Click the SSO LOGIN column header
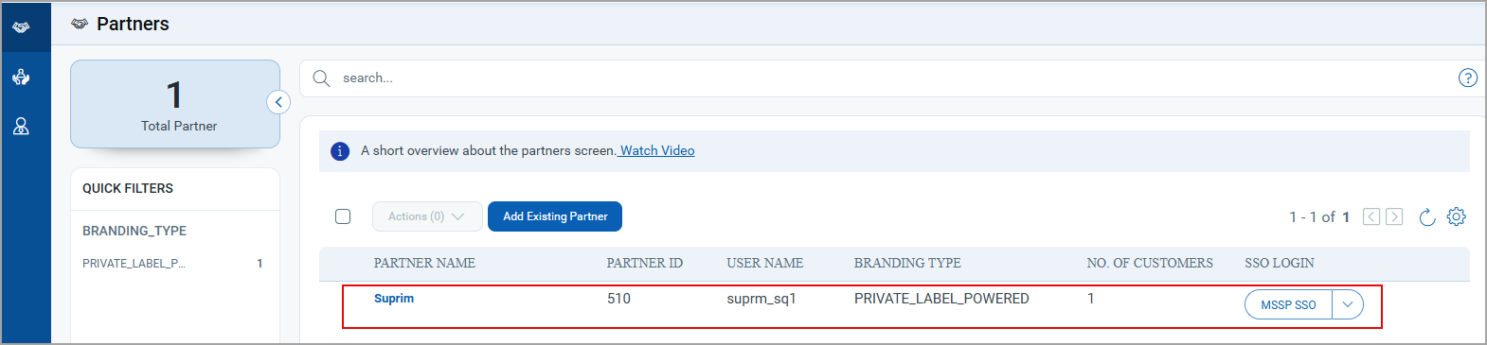The image size is (1487, 345). point(1280,263)
